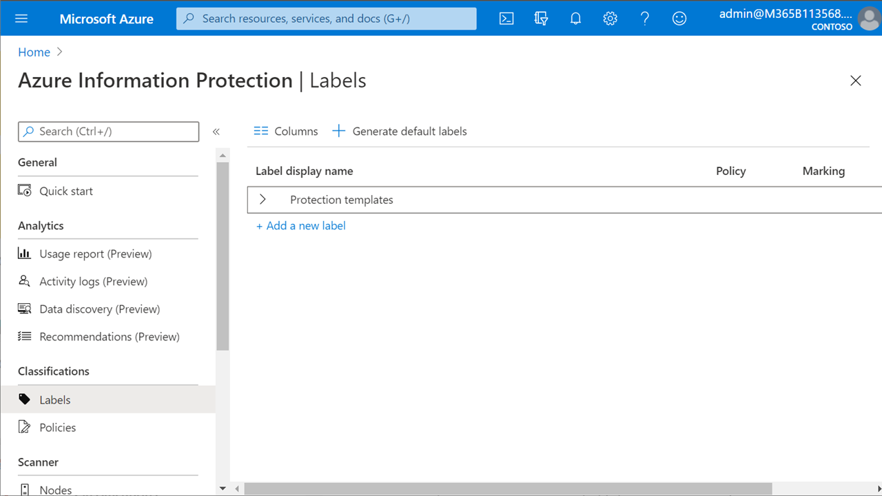Click the Scanner section heading
Viewport: 882px width, 496px height.
pos(38,462)
